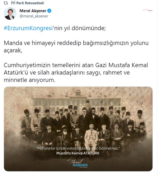Follow the #ErzurumKongresi hashtag
This screenshot has width=158, height=176.
pyautogui.click(x=28, y=28)
